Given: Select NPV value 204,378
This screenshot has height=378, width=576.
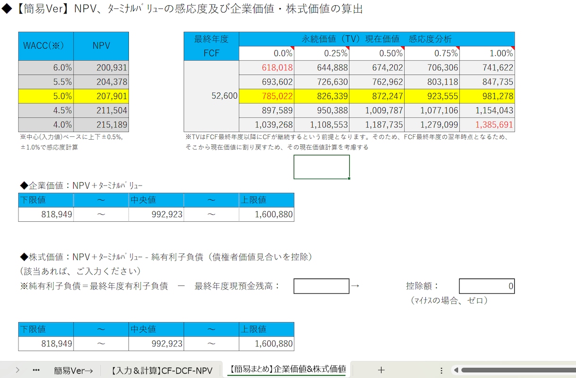Looking at the screenshot, I should tap(101, 82).
